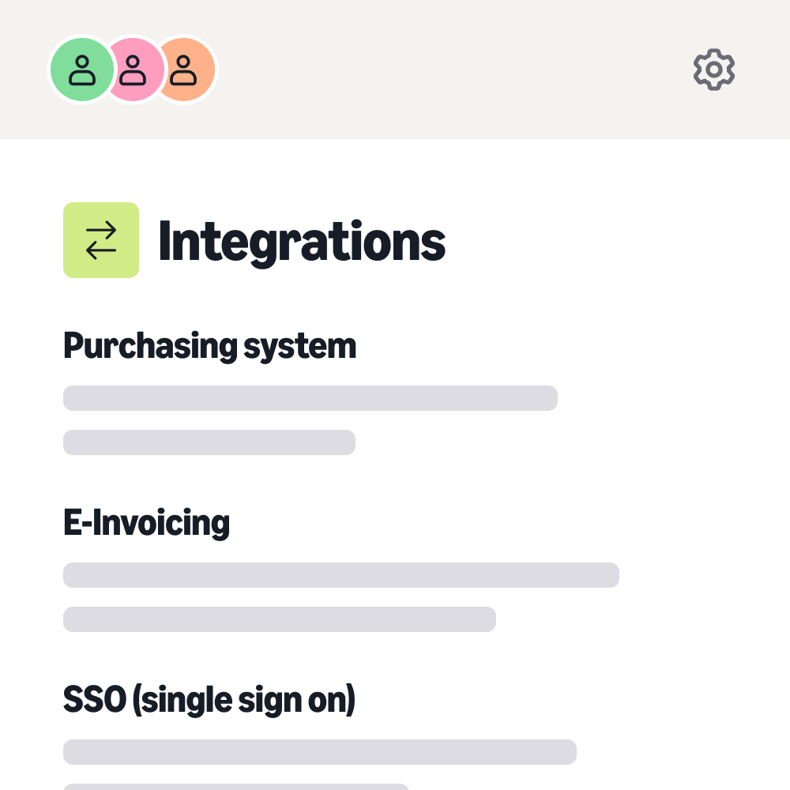Click the gear icon in the header bar
Viewport: 790px width, 790px height.
point(713,70)
